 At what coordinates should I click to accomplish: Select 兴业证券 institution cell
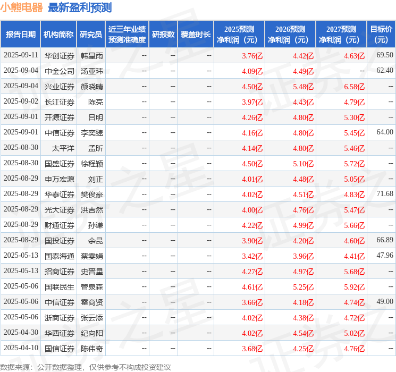coord(60,87)
